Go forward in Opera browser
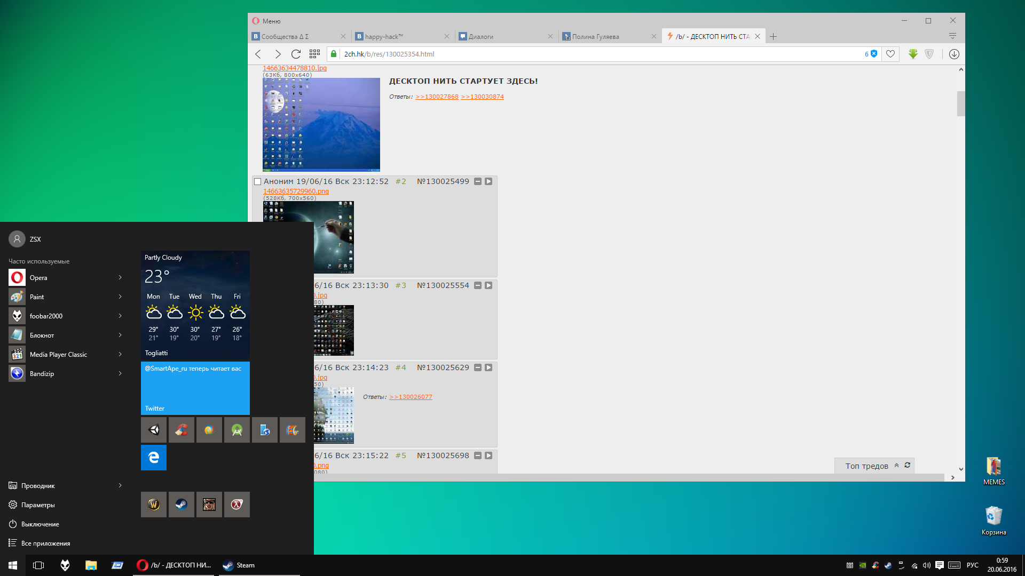The width and height of the screenshot is (1025, 576). 278,54
